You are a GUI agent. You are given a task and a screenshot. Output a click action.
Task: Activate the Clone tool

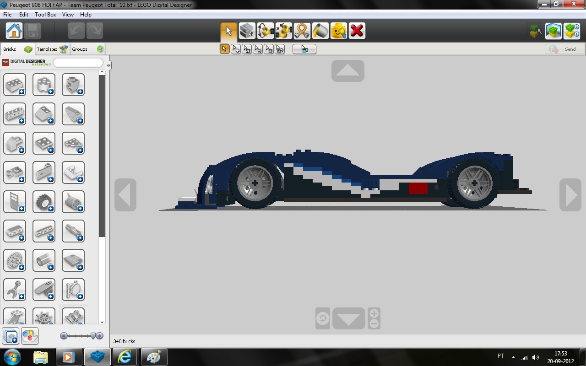[x=247, y=31]
